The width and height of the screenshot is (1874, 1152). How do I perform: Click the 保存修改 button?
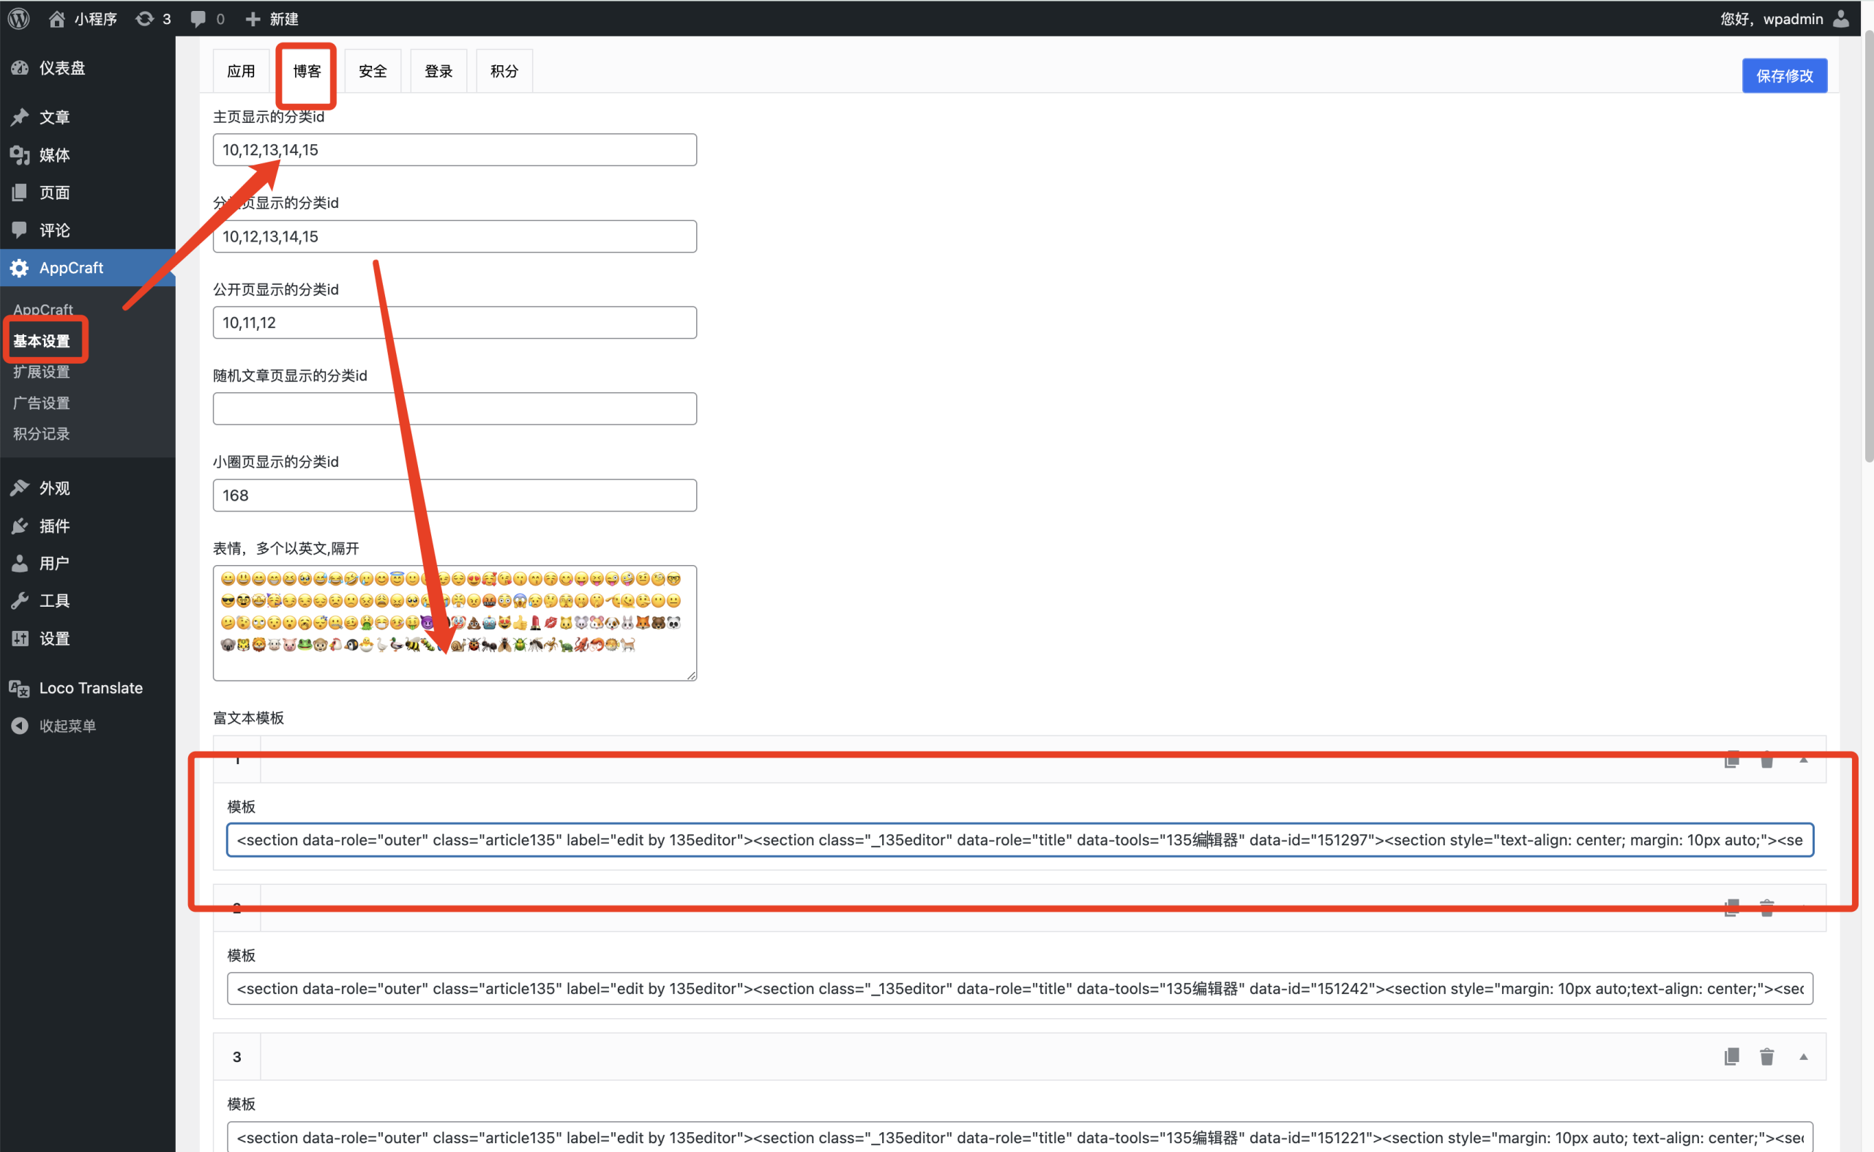[x=1783, y=75]
